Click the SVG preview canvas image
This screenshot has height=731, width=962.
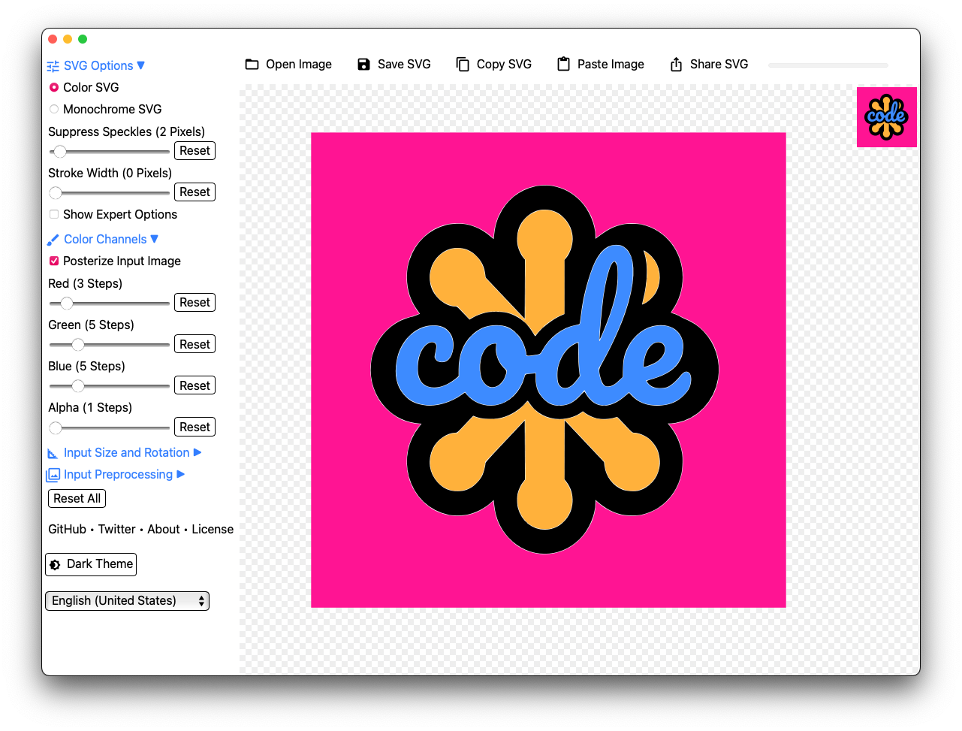tap(548, 370)
